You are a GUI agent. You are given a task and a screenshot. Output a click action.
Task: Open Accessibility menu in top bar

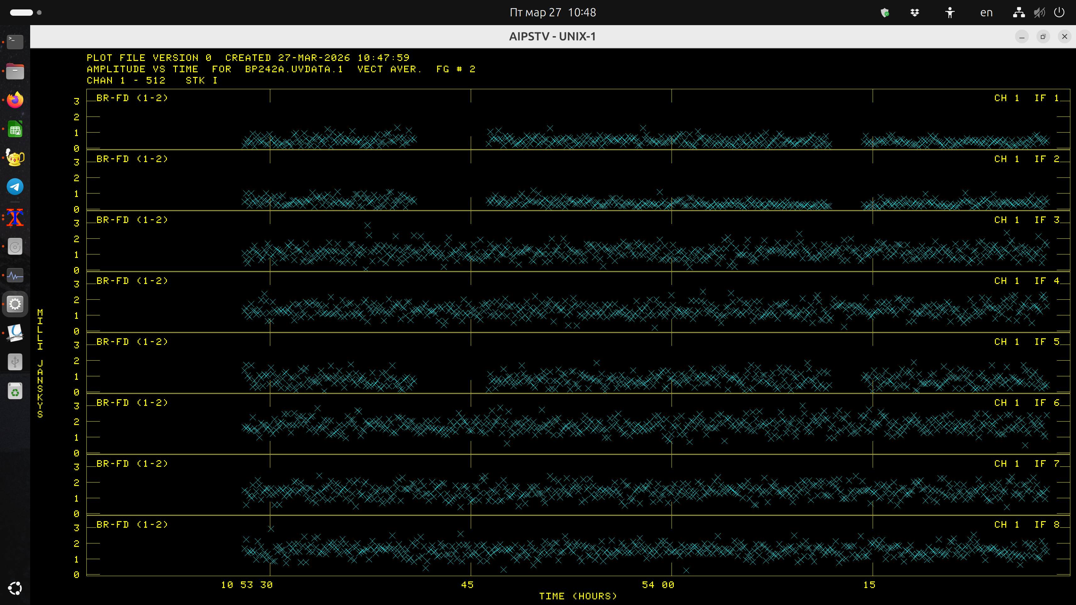tap(950, 13)
